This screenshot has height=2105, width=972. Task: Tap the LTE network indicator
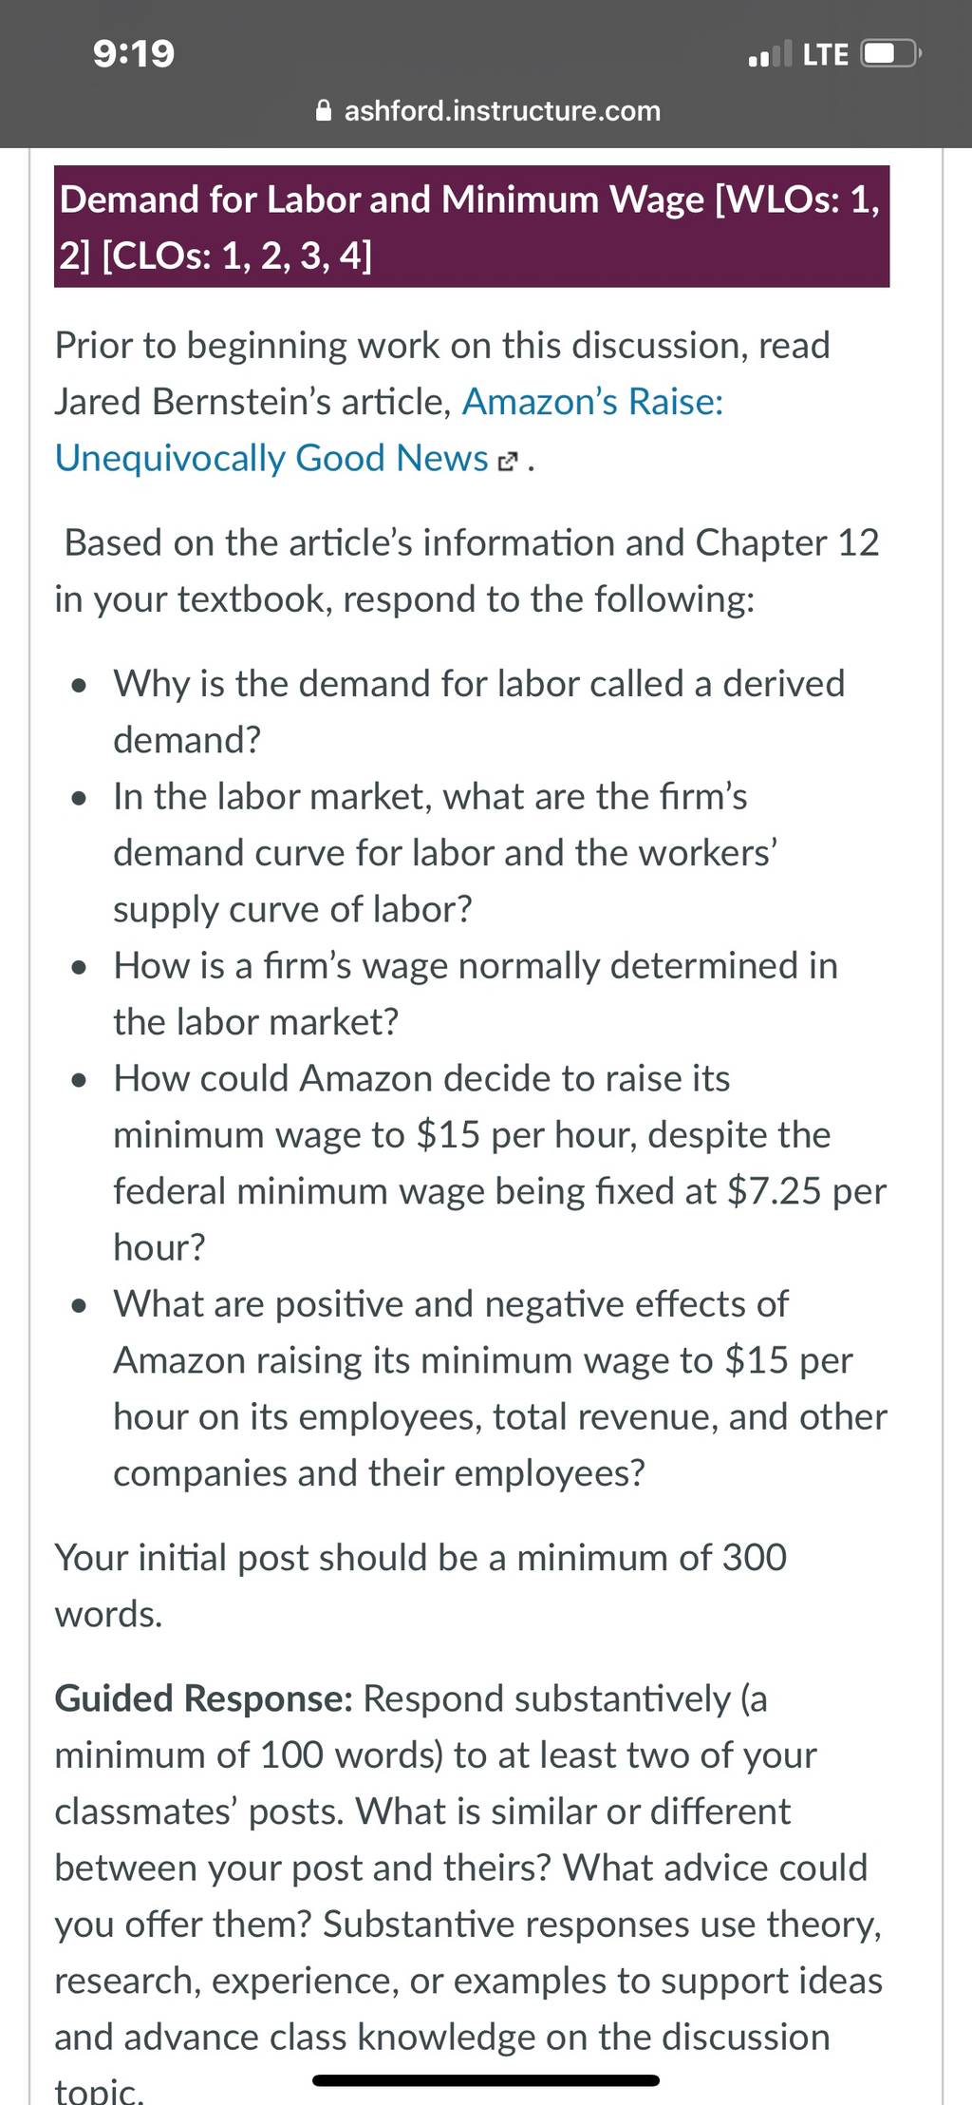(x=826, y=54)
